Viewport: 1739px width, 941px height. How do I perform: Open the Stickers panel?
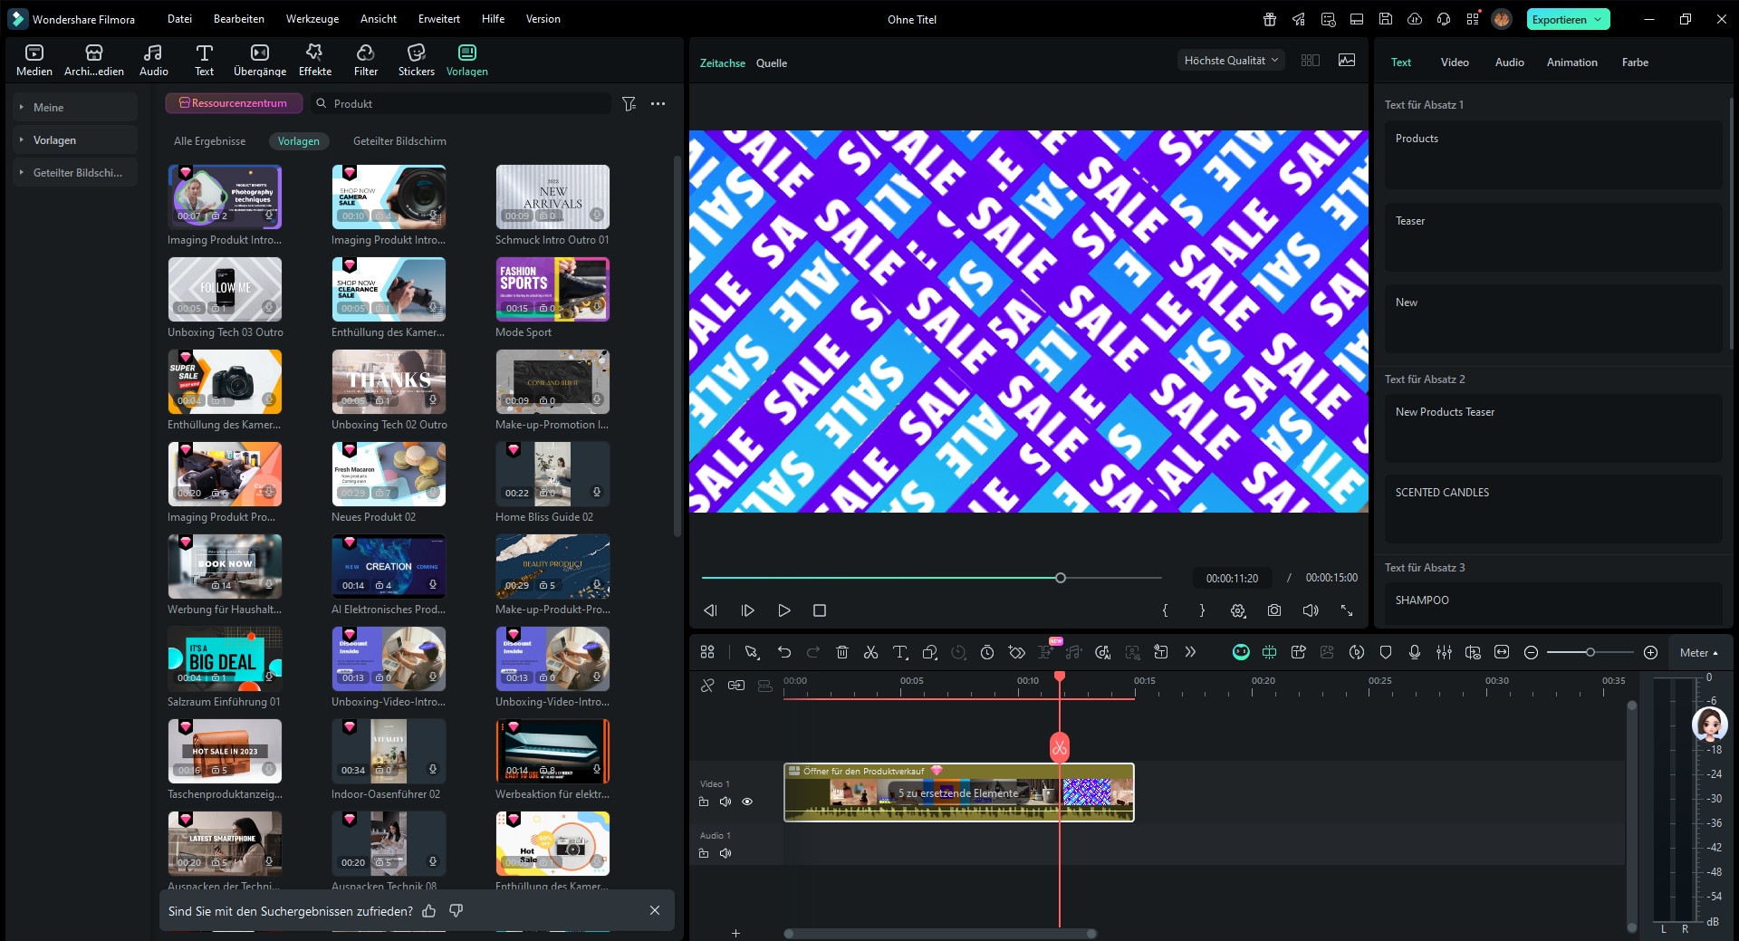click(x=416, y=60)
